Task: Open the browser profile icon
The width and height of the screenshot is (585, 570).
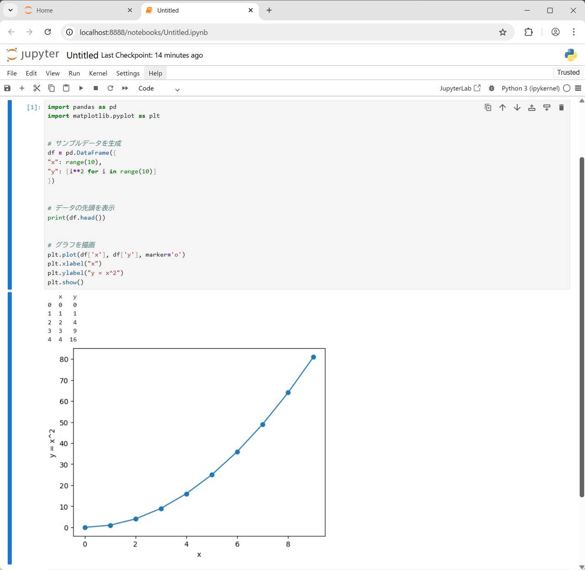Action: (x=555, y=32)
